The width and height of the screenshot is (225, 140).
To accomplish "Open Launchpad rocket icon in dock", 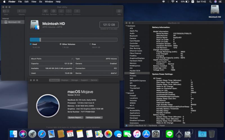I will (x=32, y=134).
